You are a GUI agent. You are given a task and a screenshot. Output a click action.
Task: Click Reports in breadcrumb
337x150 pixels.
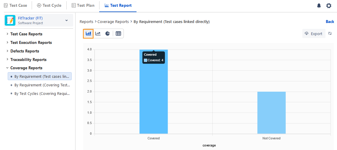(86, 22)
